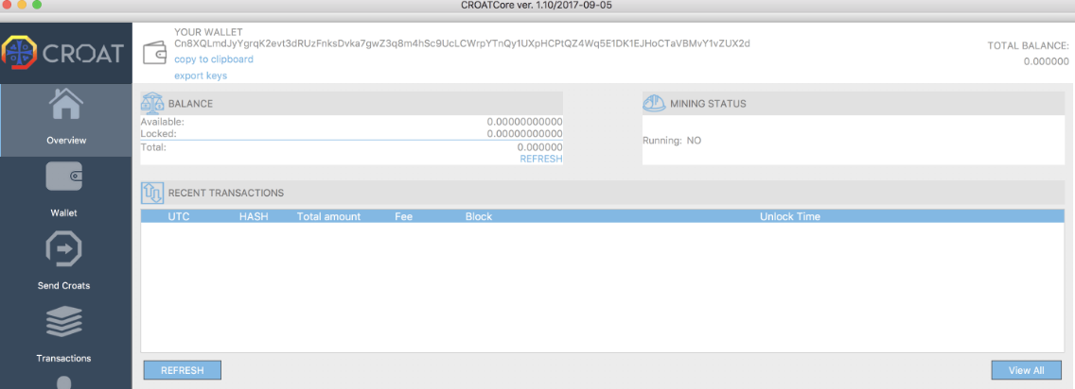Click the 0.000000 total balance value at top right
Image resolution: width=1075 pixels, height=389 pixels.
[1047, 61]
